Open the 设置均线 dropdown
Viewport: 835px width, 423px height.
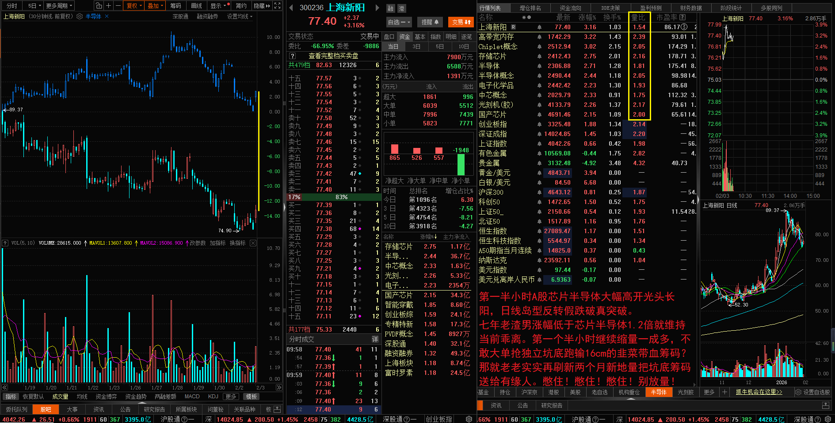click(240, 16)
